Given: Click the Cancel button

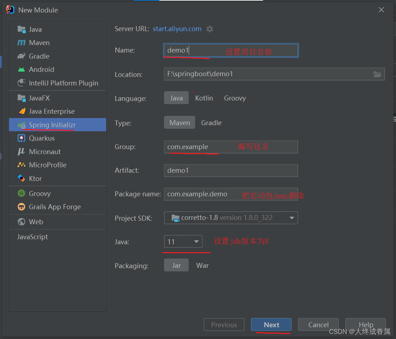Looking at the screenshot, I should 318,325.
